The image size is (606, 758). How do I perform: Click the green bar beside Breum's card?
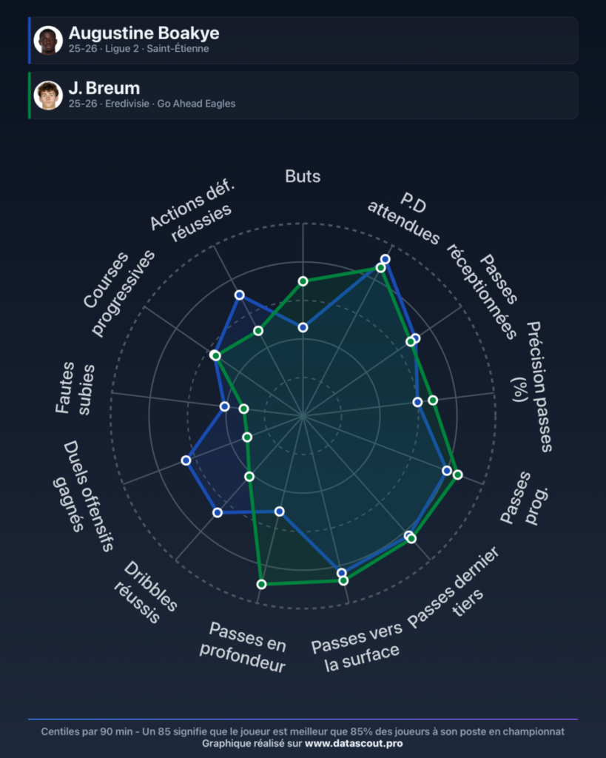(x=30, y=95)
